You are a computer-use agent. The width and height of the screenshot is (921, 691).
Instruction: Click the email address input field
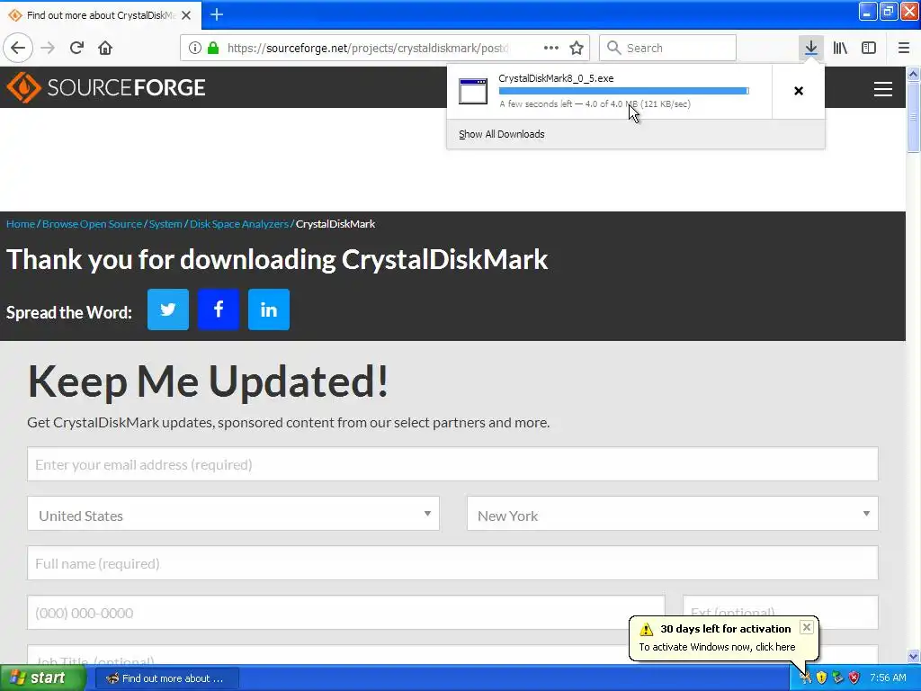pos(453,464)
